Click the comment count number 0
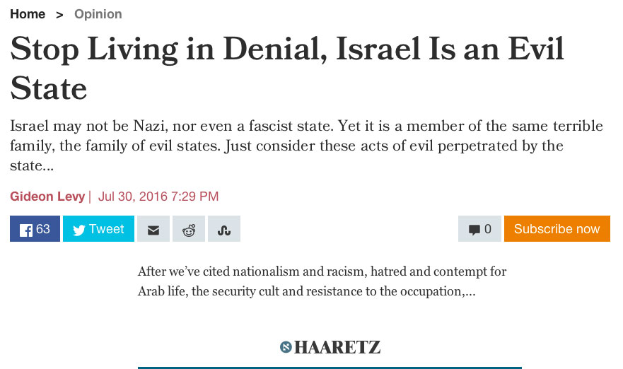 click(x=488, y=229)
